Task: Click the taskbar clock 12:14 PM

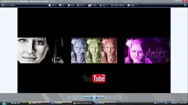Action: [x=183, y=103]
